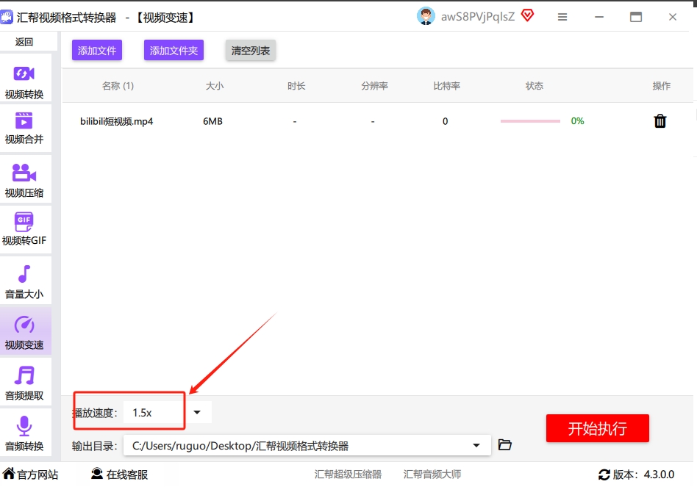Close the 汇帮视频格式转换器 window

(673, 17)
